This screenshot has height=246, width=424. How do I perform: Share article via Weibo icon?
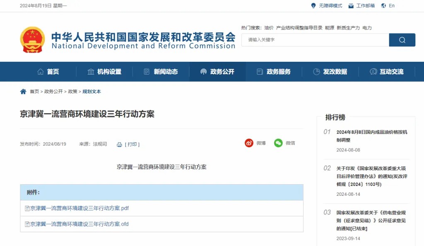[x=249, y=143]
